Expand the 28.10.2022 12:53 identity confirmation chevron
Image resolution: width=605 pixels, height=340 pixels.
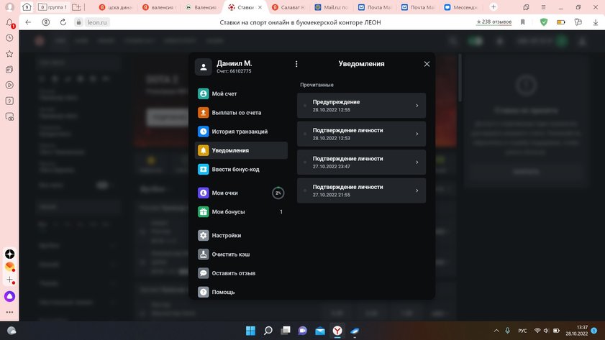pyautogui.click(x=417, y=134)
